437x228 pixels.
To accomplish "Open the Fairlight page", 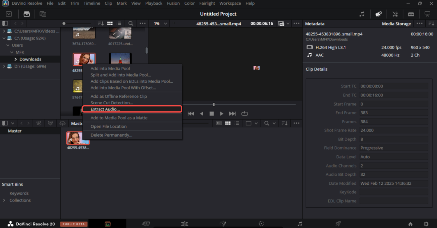I will [x=299, y=223].
